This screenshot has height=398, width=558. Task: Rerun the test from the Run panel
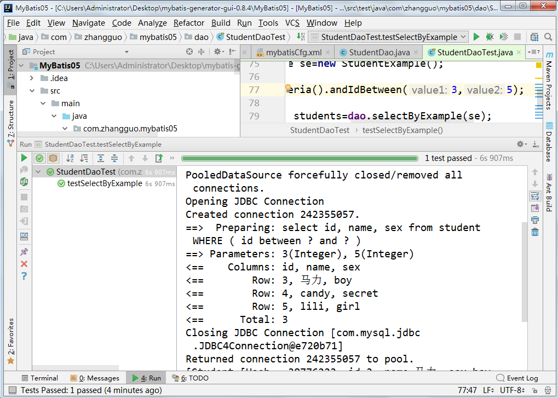tap(24, 158)
